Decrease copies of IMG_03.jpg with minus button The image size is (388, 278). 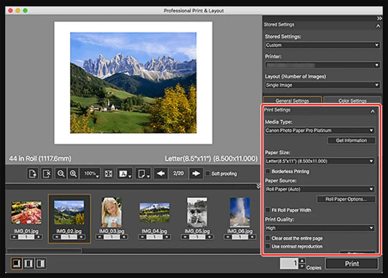point(99,237)
